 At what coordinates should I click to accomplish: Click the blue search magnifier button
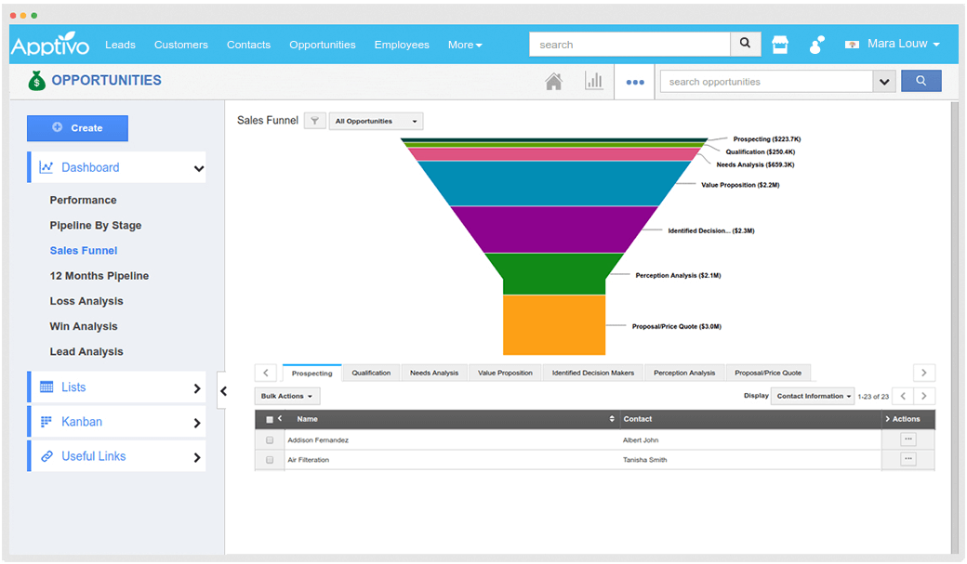tap(921, 81)
